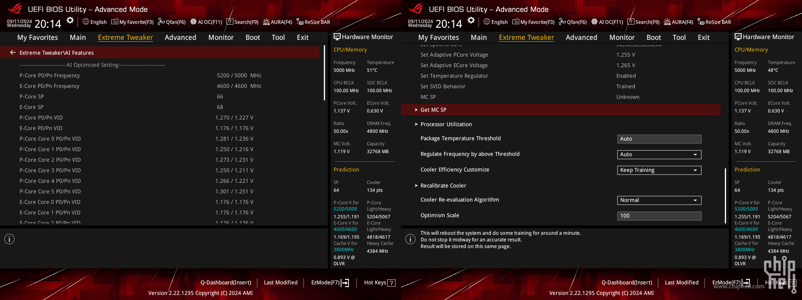Image resolution: width=802 pixels, height=300 pixels.
Task: Open My Favorites tab in right window
Action: tap(439, 37)
